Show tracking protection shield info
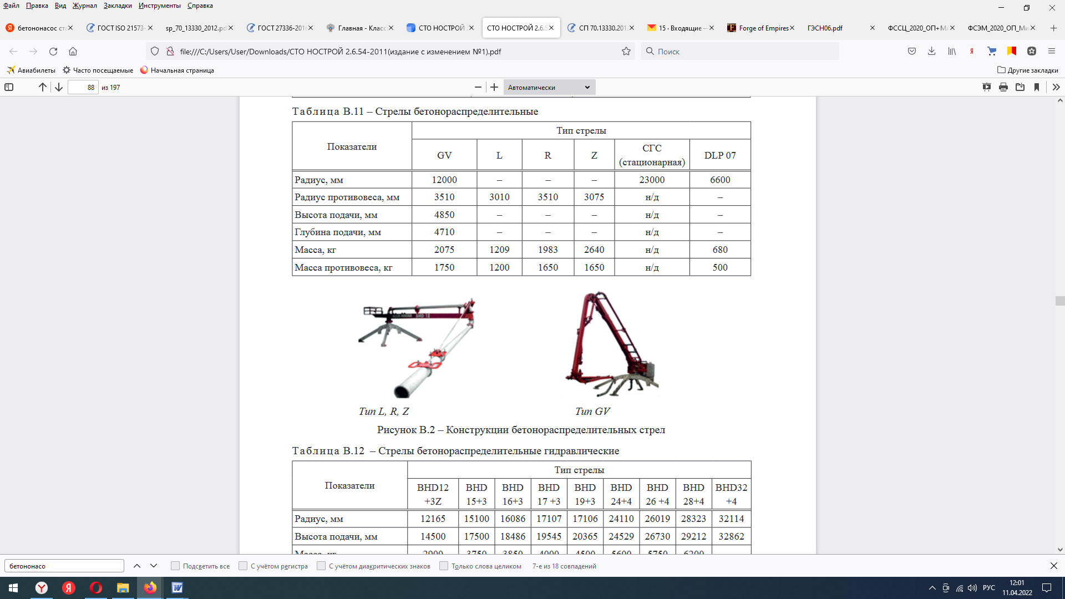 155,51
